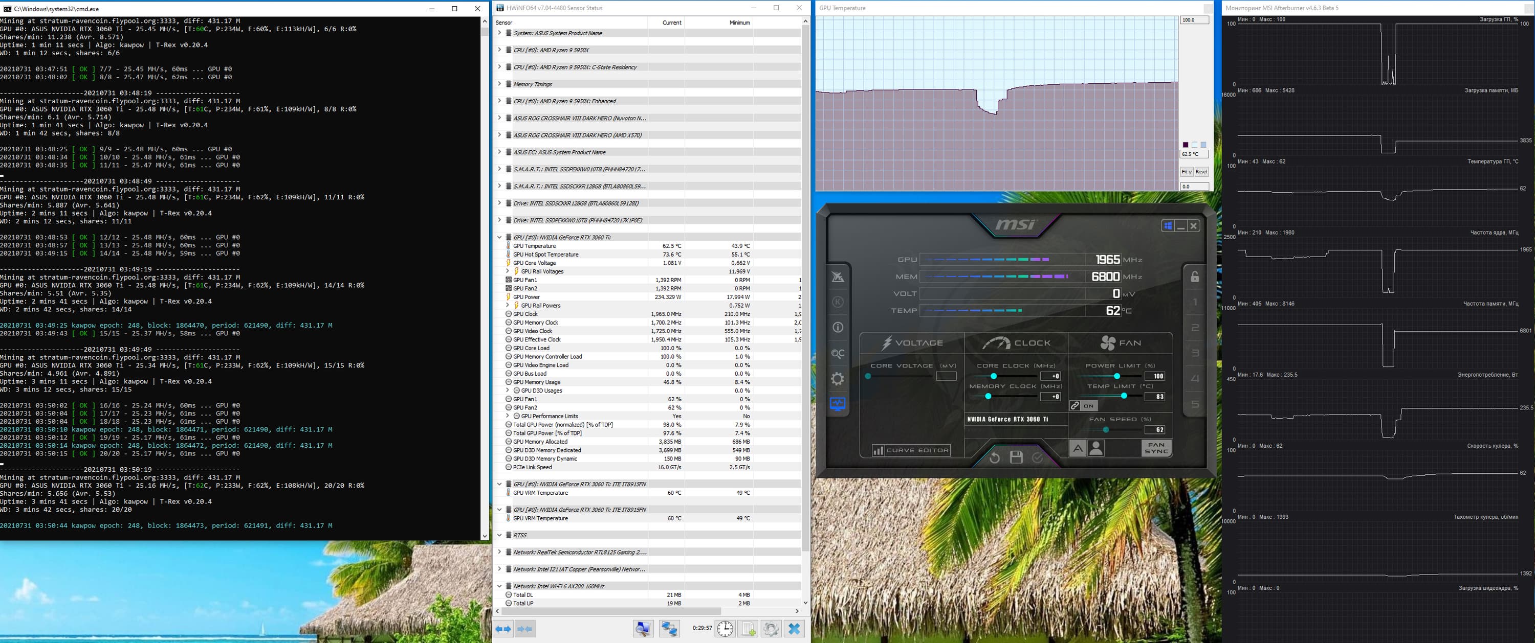Click the hardware monitor icon in Afterburner
This screenshot has width=1535, height=643.
837,404
